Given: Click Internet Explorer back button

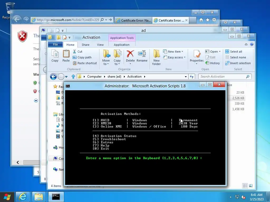Looking at the screenshot, I should click(17, 20).
